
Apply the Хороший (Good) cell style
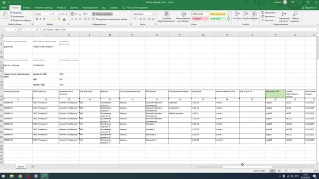click(218, 19)
